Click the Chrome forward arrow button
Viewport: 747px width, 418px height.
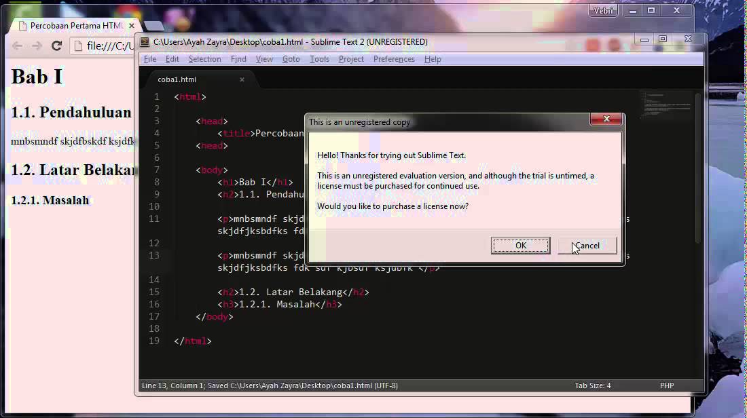(37, 45)
